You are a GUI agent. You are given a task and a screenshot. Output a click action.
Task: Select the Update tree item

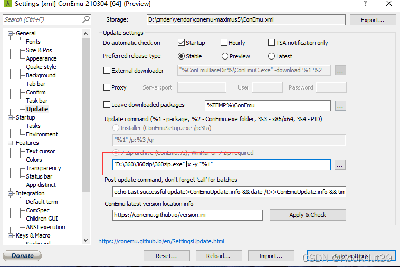[37, 109]
